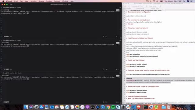Open Skype from the dock
This screenshot has width=195, height=110.
118,107
